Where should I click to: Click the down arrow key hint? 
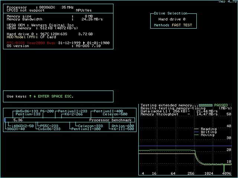(35, 96)
